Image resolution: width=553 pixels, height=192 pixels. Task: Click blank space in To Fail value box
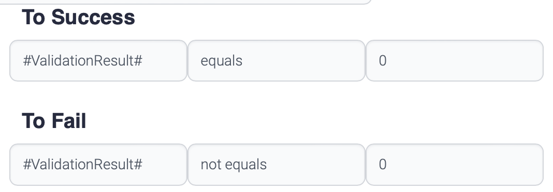pyautogui.click(x=465, y=165)
